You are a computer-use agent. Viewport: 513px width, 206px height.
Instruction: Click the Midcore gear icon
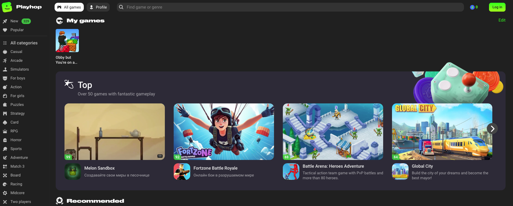point(5,193)
